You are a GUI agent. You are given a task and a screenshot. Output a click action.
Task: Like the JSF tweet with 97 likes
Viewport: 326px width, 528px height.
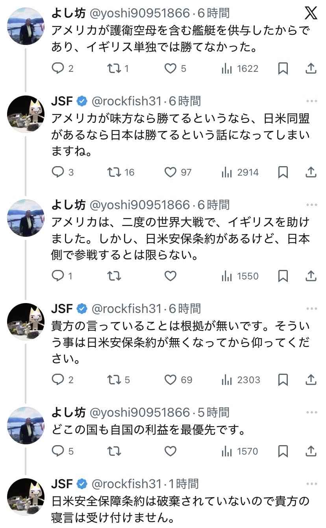pyautogui.click(x=170, y=172)
